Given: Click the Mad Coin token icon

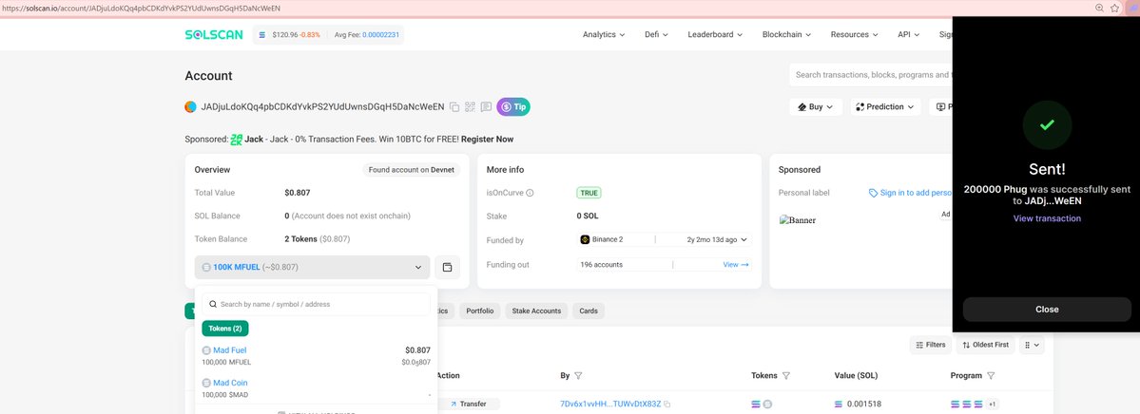Looking at the screenshot, I should pyautogui.click(x=206, y=383).
